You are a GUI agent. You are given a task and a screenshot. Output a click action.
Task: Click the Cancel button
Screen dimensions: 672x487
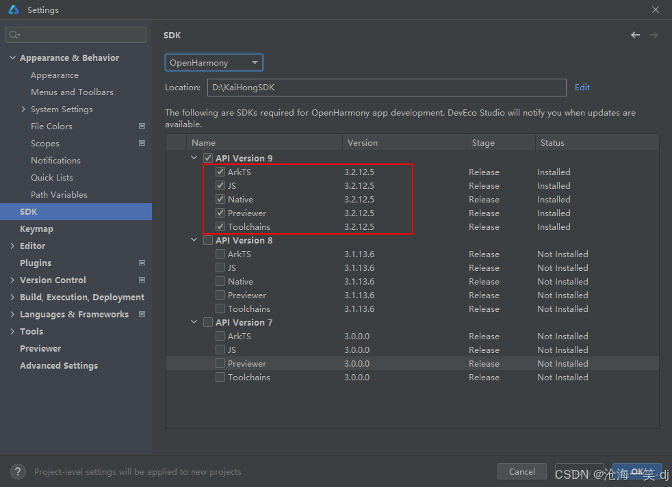521,471
